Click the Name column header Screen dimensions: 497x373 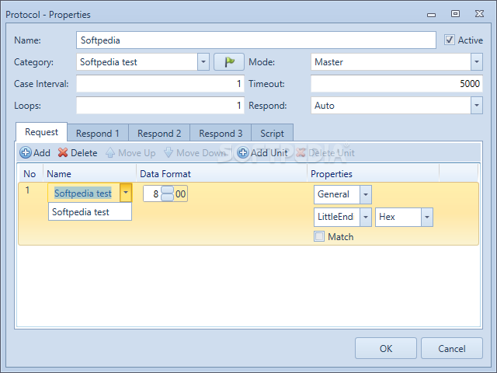click(90, 173)
